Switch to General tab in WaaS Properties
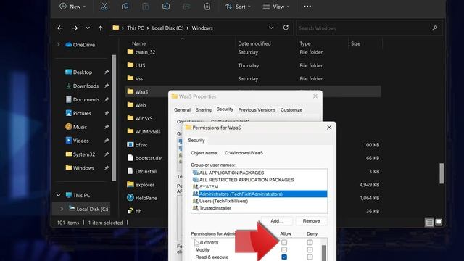The height and width of the screenshot is (261, 464). (x=182, y=109)
